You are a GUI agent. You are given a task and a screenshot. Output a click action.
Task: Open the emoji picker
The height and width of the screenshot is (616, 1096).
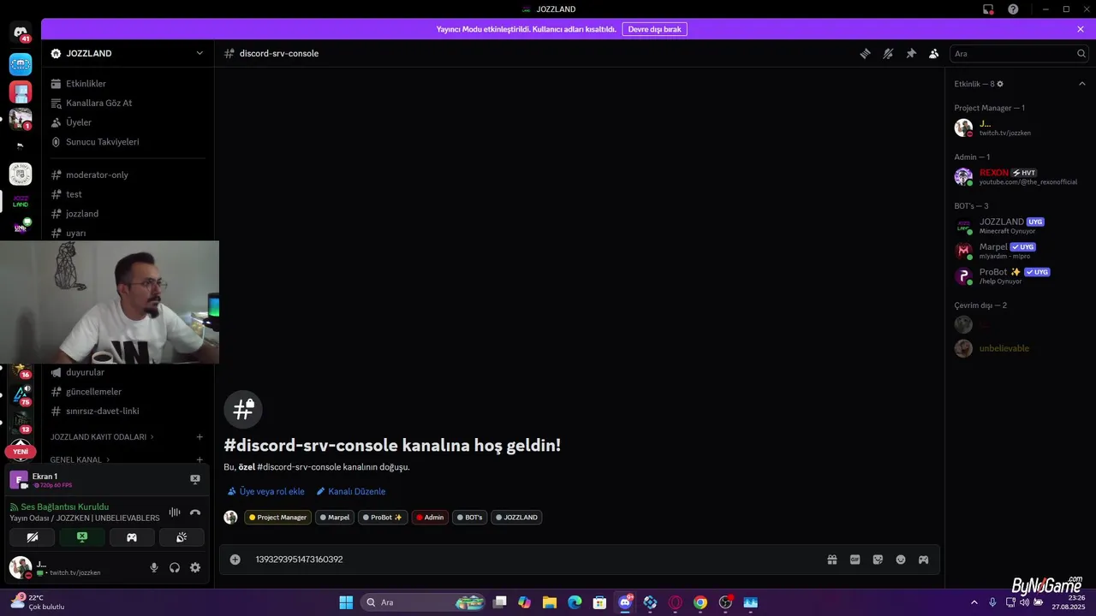click(x=901, y=560)
